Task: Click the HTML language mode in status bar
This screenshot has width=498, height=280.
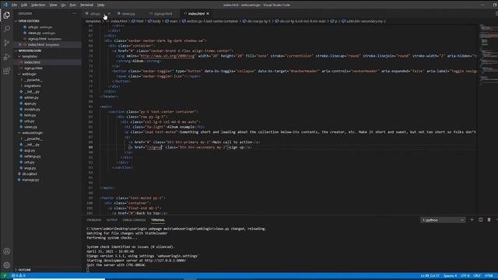Action: 489,275
